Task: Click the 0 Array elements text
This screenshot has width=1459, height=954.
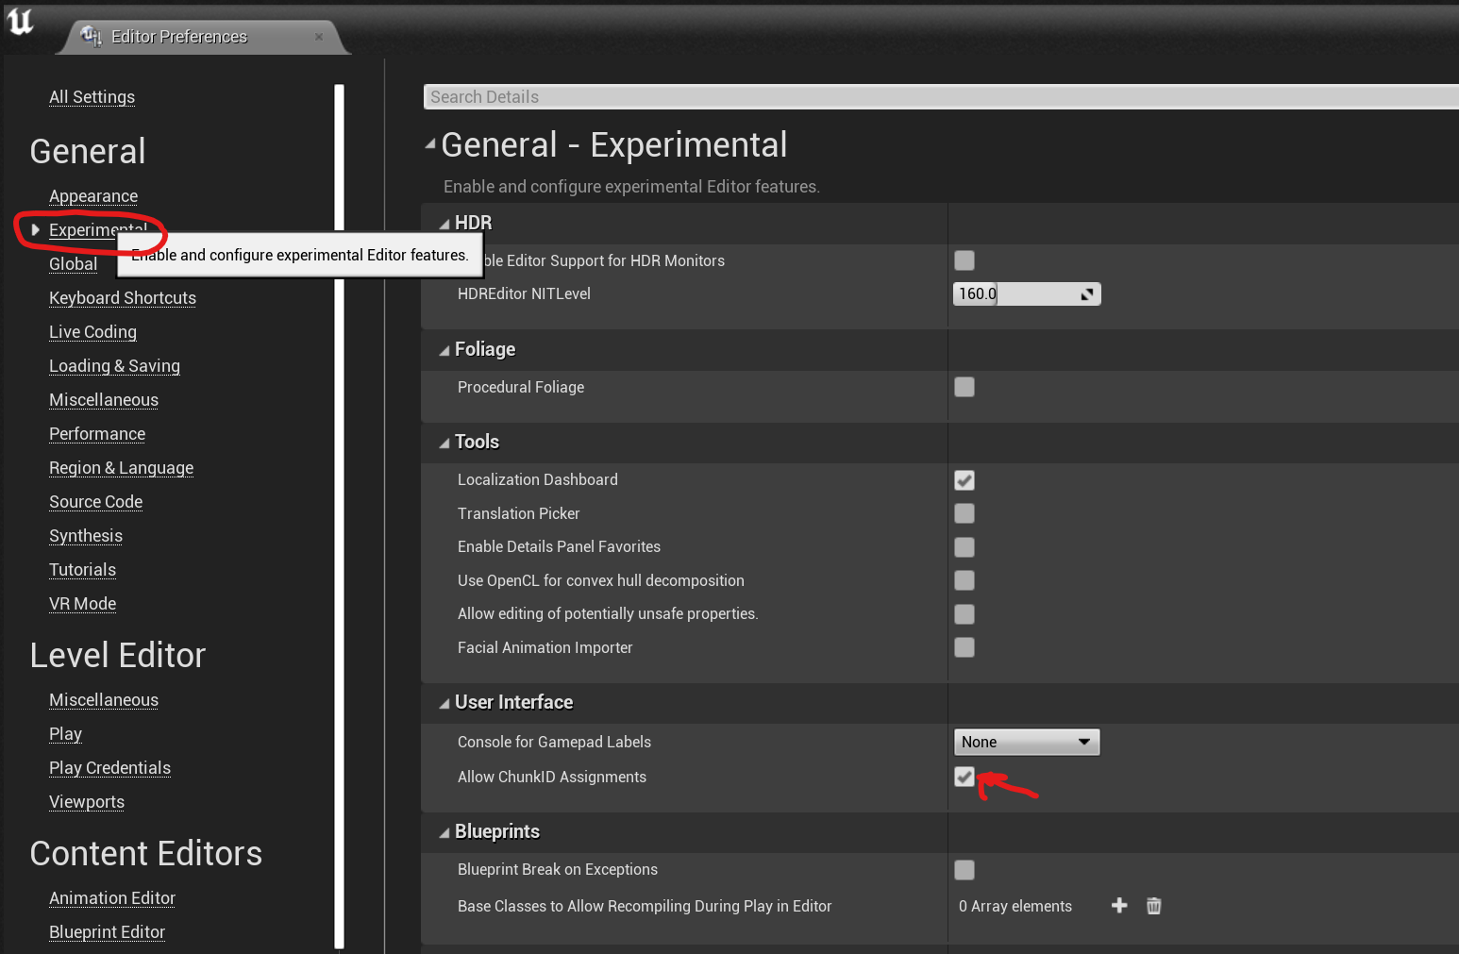Action: click(x=1015, y=906)
